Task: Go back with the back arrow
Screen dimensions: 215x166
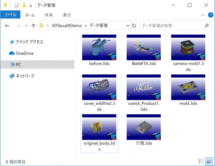Action: pos(7,26)
